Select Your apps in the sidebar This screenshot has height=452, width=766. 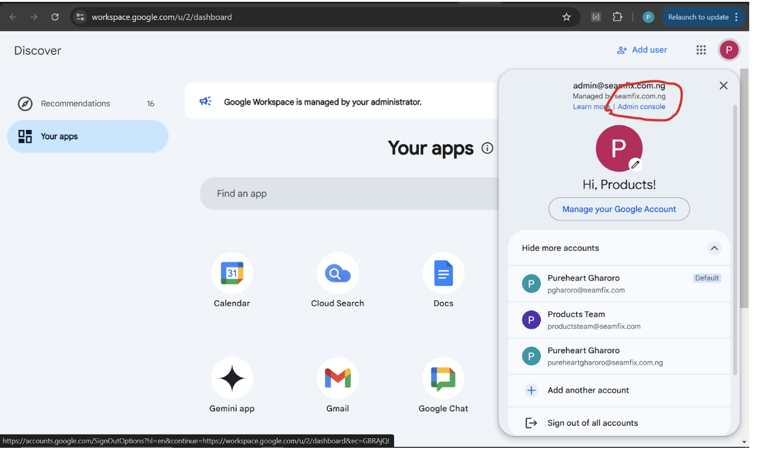click(88, 136)
